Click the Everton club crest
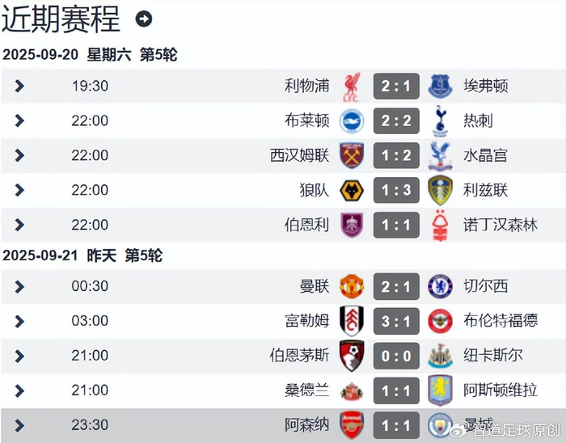The height and width of the screenshot is (443, 566). click(x=441, y=86)
